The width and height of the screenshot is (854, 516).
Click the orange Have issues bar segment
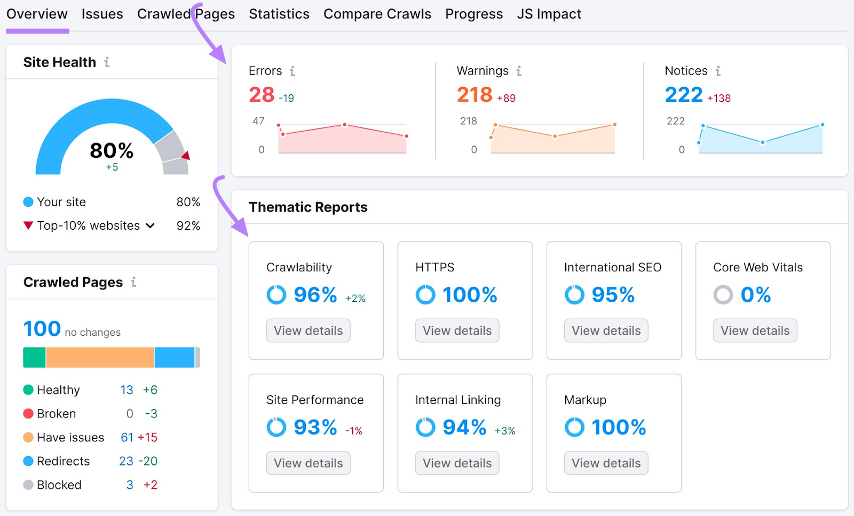click(x=100, y=357)
